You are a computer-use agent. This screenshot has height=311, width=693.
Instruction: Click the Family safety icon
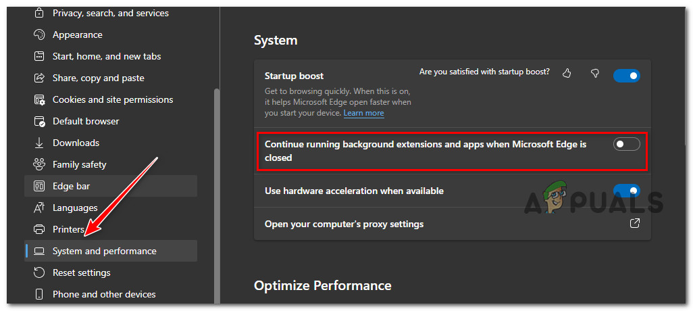click(39, 164)
